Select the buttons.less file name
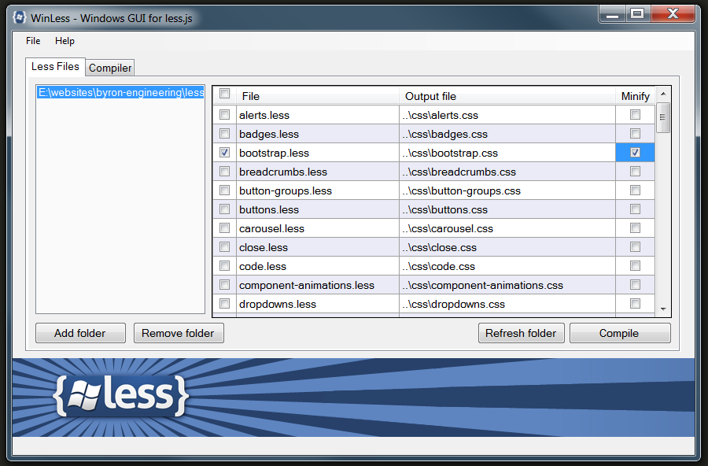708x466 pixels. click(269, 209)
